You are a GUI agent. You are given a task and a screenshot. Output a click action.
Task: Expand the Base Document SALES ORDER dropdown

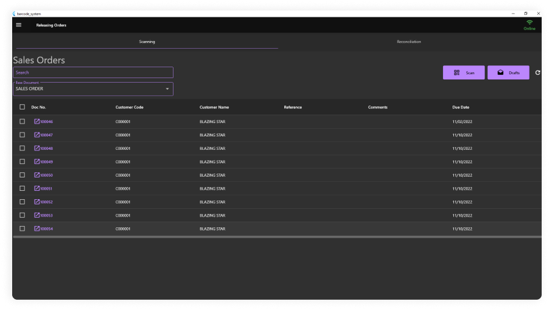pos(93,89)
